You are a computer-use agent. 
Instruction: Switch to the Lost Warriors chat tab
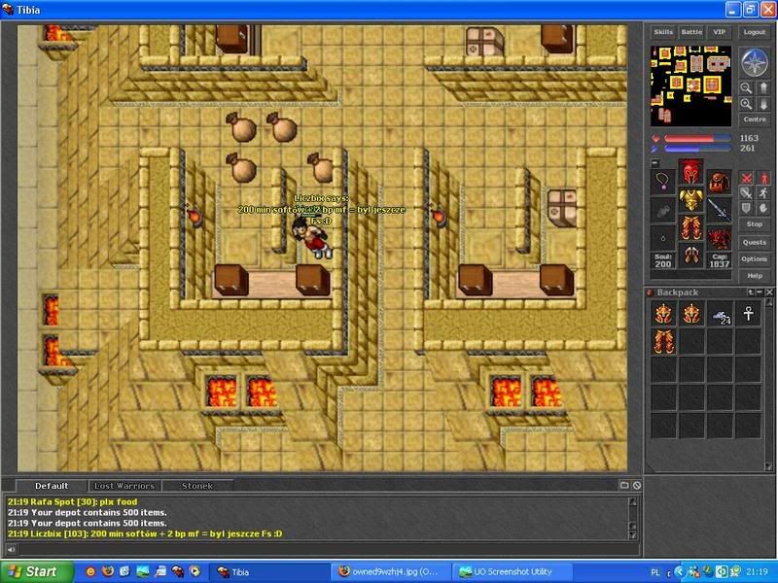[x=124, y=486]
